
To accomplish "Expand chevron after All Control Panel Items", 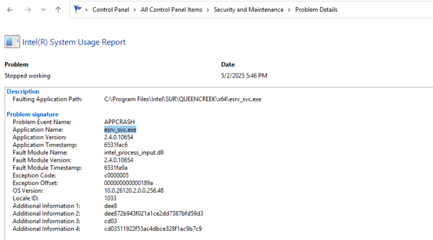I will coord(208,10).
